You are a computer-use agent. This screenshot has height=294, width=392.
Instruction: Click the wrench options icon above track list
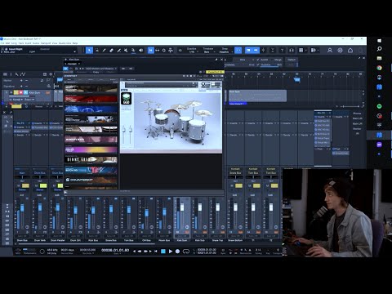16,74
